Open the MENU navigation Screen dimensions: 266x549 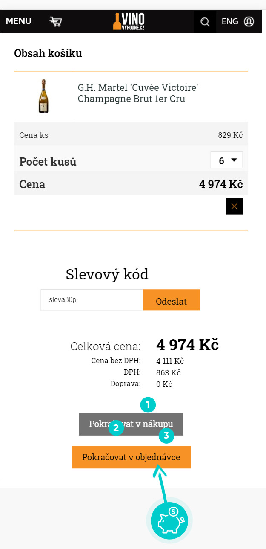coord(19,21)
